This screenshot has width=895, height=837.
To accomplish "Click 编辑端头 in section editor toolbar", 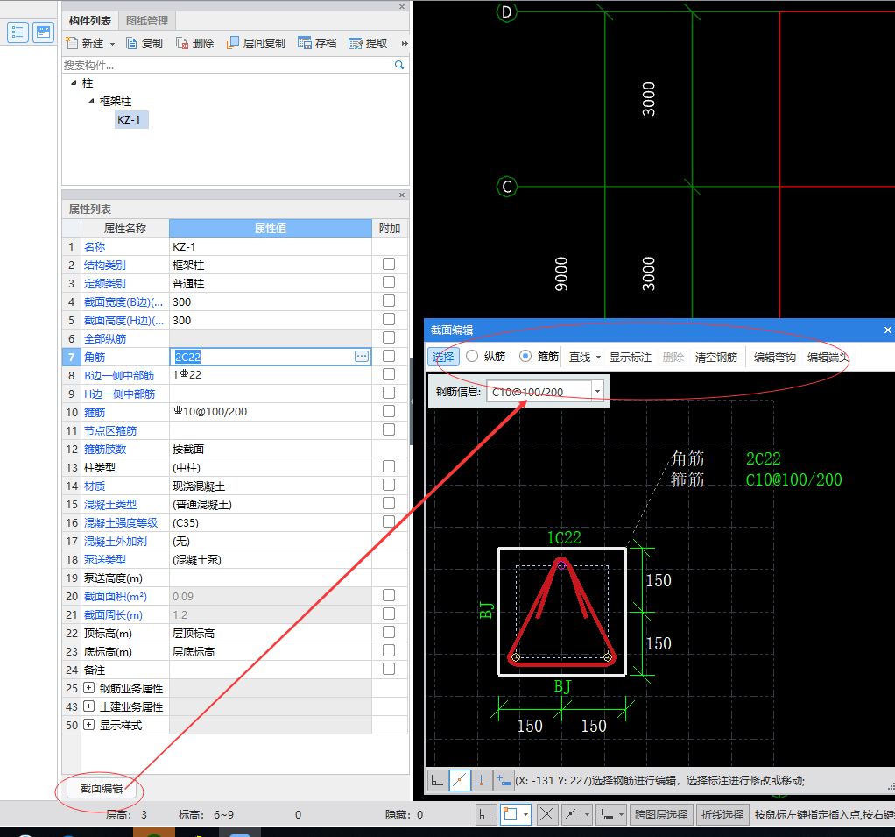I will (828, 357).
